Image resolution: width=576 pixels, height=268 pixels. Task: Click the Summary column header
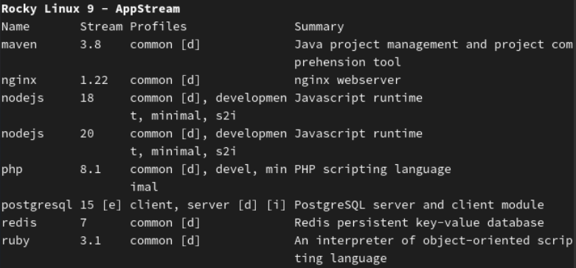pos(319,27)
